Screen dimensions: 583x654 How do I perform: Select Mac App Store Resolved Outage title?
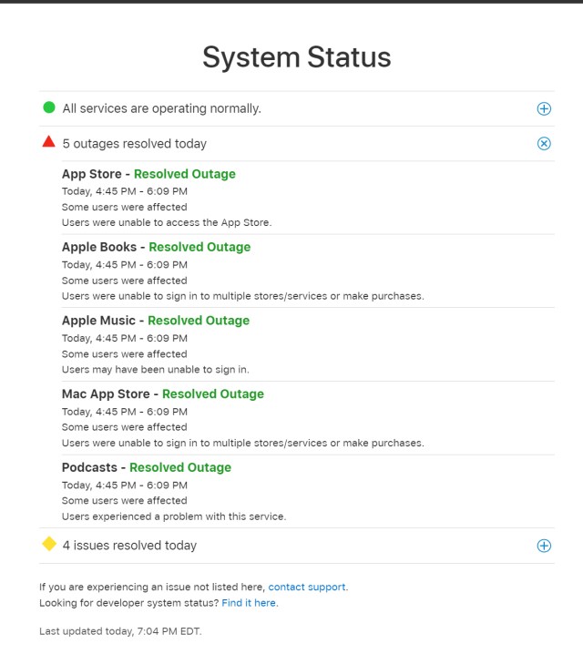coord(163,393)
